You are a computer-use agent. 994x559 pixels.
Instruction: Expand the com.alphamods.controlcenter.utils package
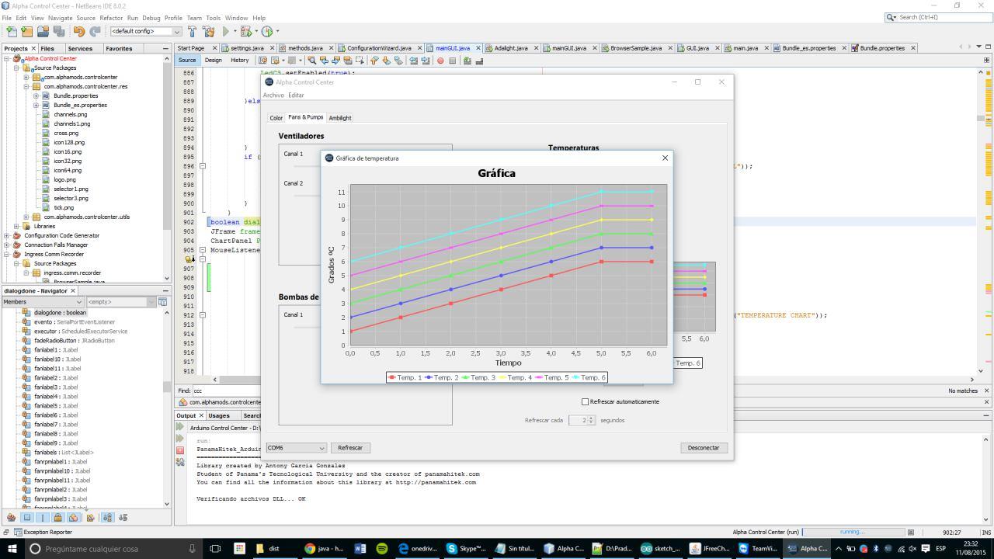pos(26,217)
